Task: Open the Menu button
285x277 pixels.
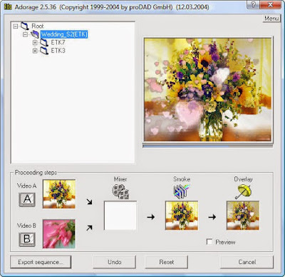Action: tap(271, 19)
